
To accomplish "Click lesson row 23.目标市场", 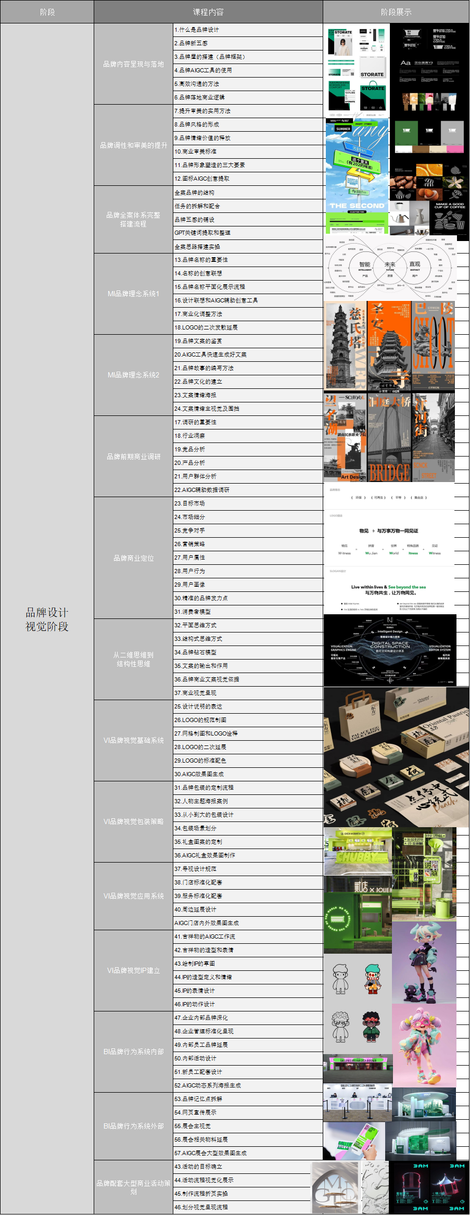I will (248, 503).
